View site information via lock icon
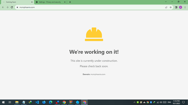The image size is (188, 105). [x=17, y=7]
